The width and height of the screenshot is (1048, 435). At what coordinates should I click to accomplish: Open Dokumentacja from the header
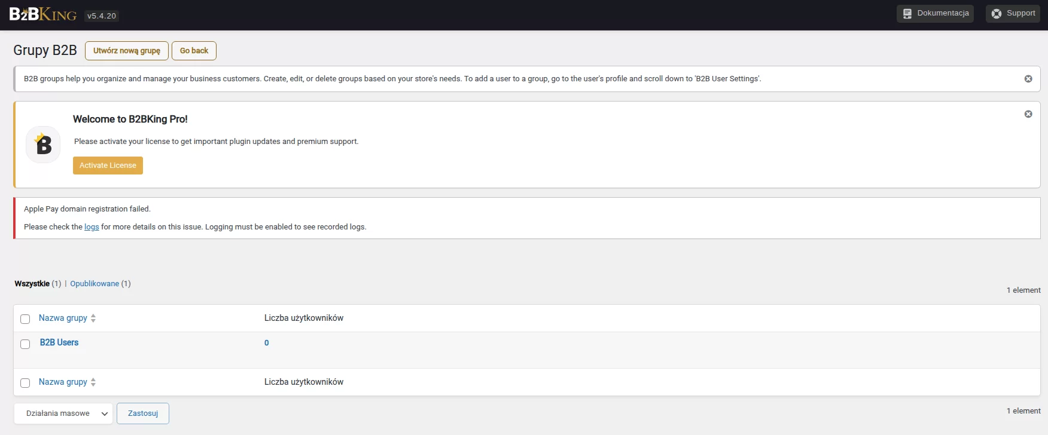(x=934, y=13)
